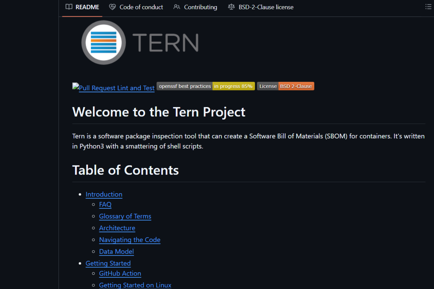434x289 pixels.
Task: Click the book icon beside README
Action: (x=69, y=7)
